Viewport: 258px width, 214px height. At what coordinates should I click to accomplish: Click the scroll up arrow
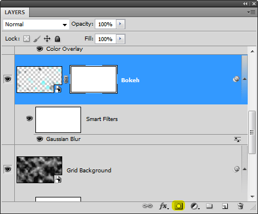pyautogui.click(x=252, y=51)
